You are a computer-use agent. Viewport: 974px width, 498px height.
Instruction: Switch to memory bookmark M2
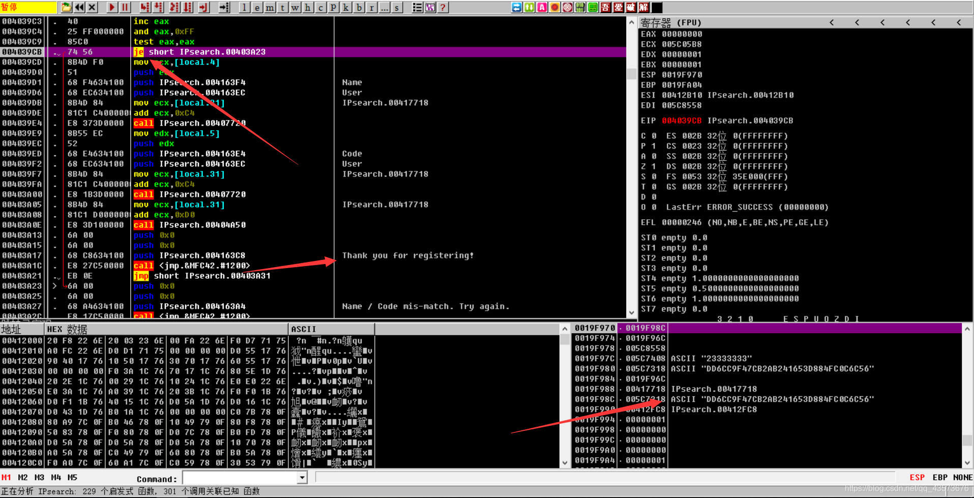tap(23, 477)
